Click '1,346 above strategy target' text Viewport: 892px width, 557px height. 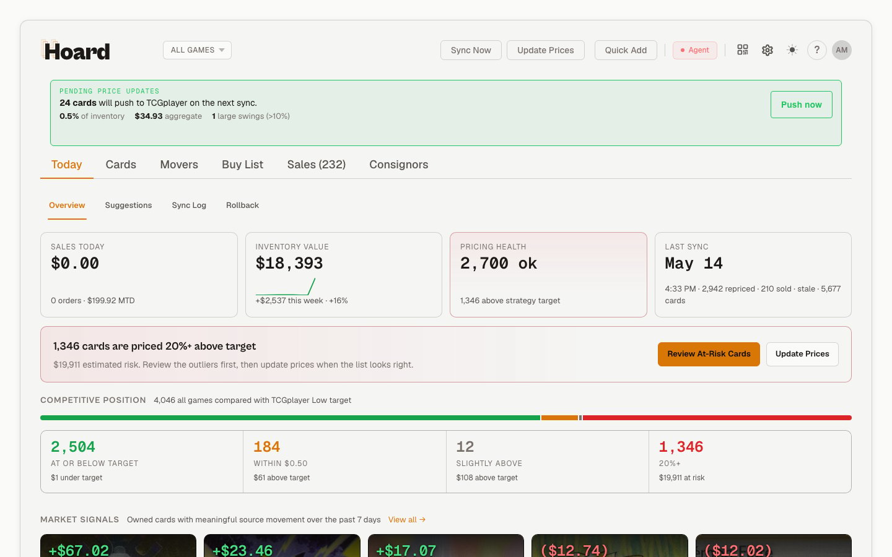tap(510, 301)
